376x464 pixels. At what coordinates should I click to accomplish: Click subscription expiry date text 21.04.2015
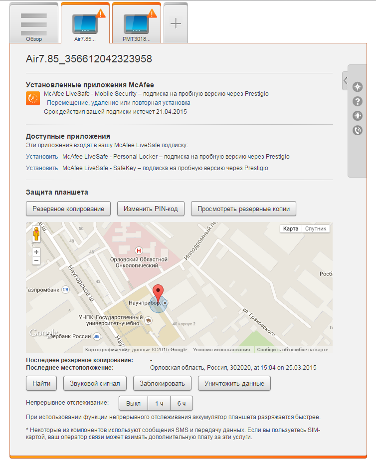click(x=172, y=112)
